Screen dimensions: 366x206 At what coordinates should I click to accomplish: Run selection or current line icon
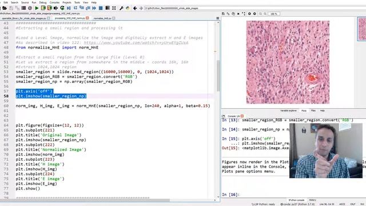[x=56, y=8]
